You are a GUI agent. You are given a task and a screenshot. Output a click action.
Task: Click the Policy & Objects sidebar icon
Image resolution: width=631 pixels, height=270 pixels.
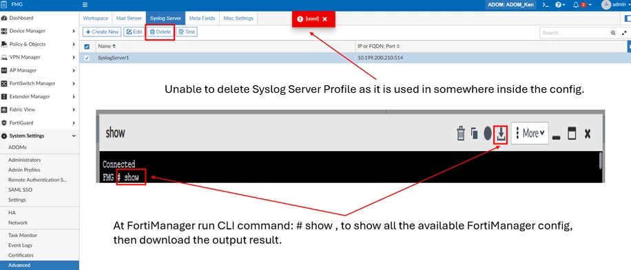click(4, 44)
